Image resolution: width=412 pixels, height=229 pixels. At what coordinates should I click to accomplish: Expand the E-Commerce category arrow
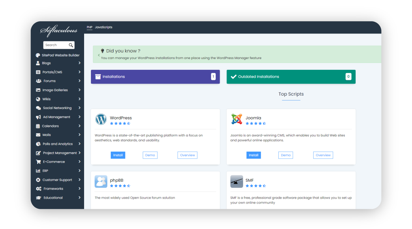[80, 162]
